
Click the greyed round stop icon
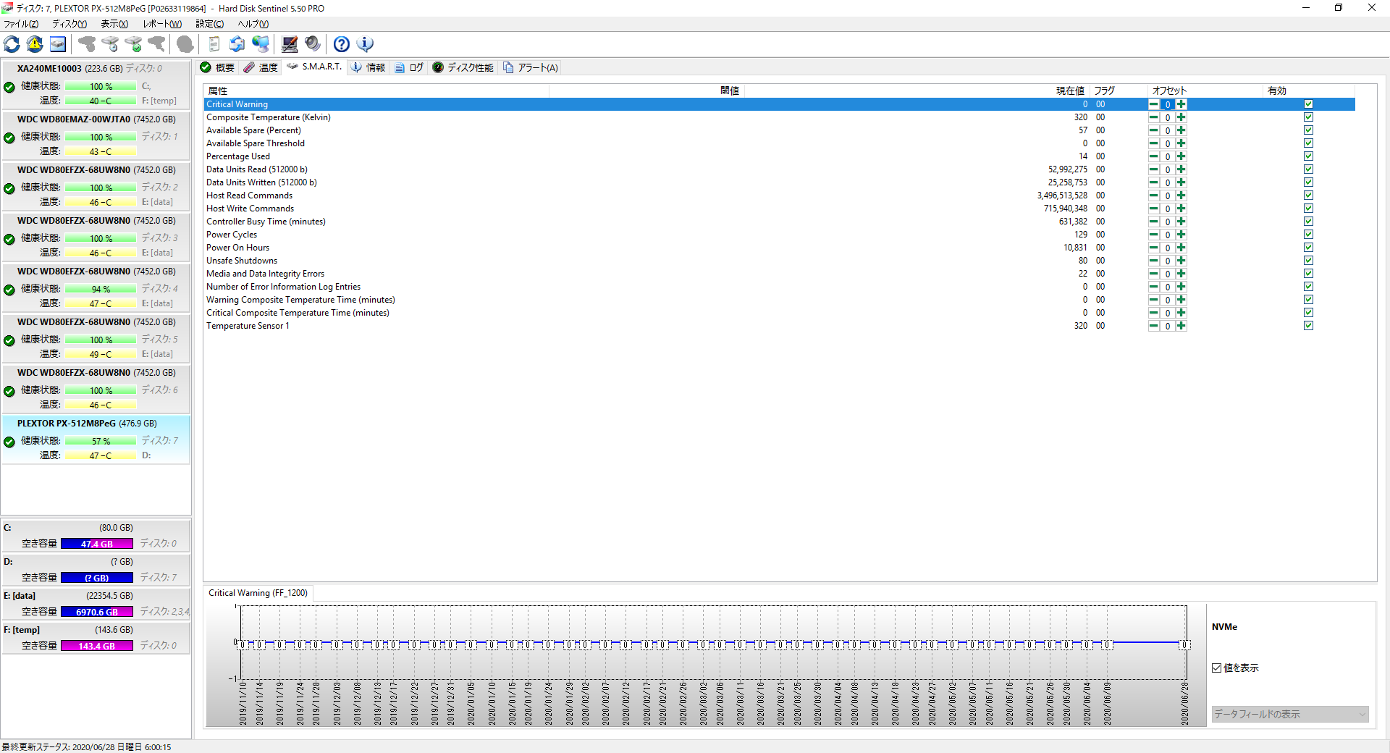pos(185,44)
